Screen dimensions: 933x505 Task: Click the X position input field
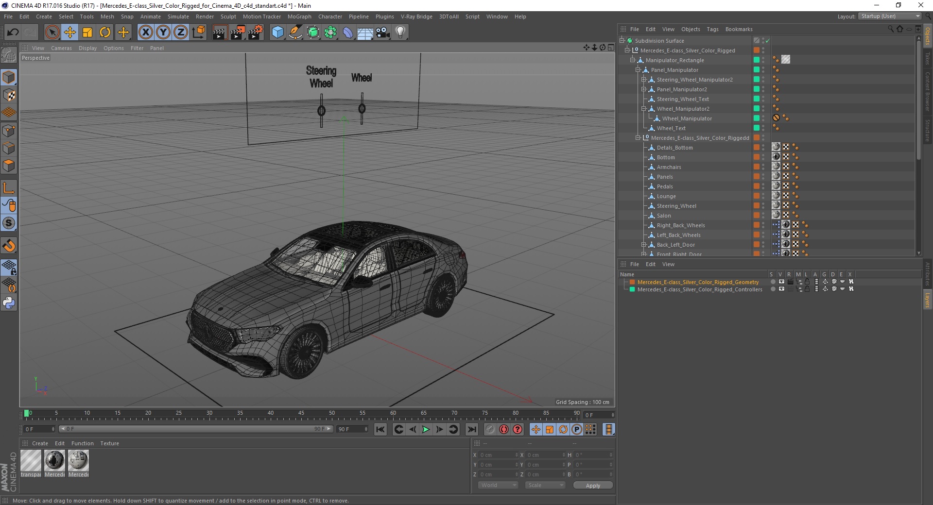(x=498, y=455)
